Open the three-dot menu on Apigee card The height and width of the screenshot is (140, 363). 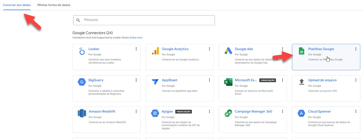point(209,111)
